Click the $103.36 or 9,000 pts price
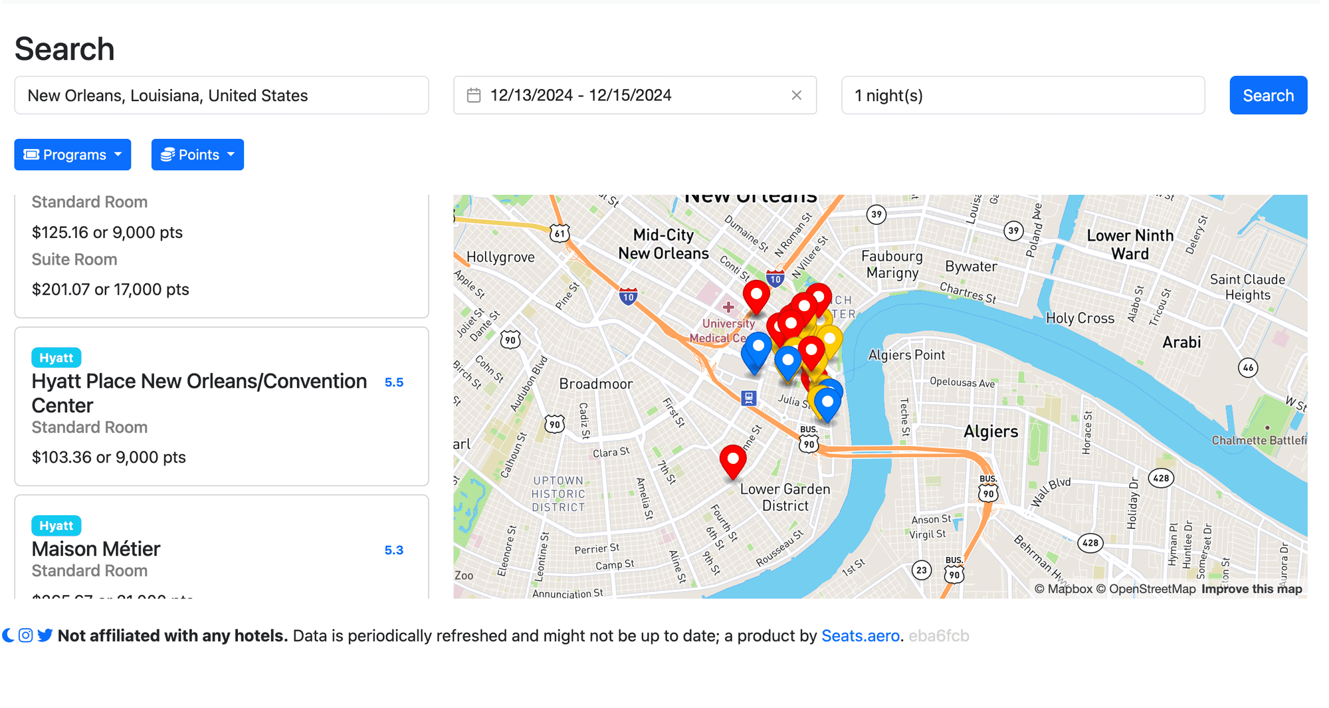Screen dimensions: 1329x708 pos(109,457)
